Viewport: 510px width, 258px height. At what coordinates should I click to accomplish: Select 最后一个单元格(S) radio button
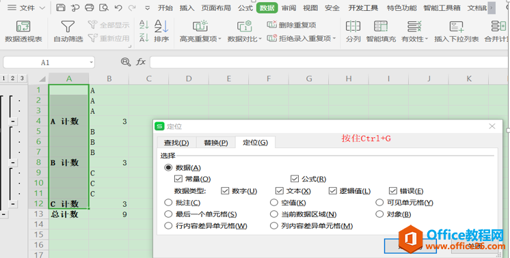168,214
